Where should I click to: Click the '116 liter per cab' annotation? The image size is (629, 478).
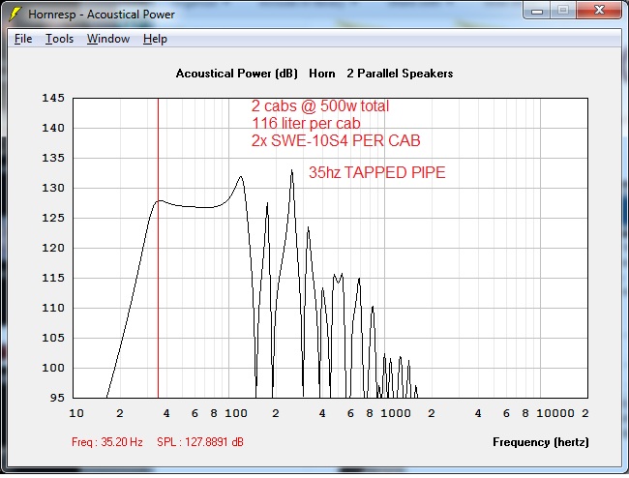click(306, 123)
